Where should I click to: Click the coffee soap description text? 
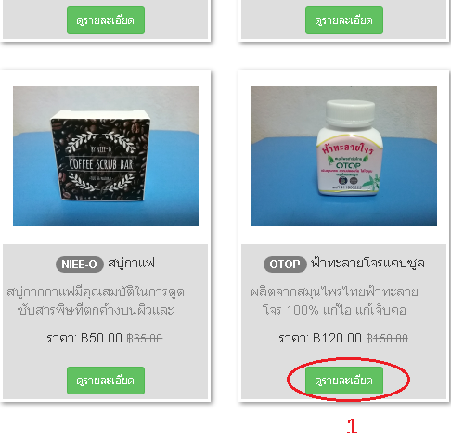tap(96, 301)
